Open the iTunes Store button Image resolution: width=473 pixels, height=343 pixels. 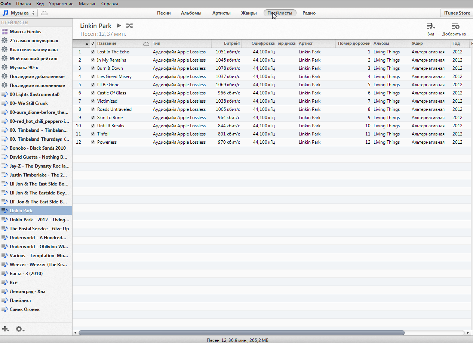457,13
